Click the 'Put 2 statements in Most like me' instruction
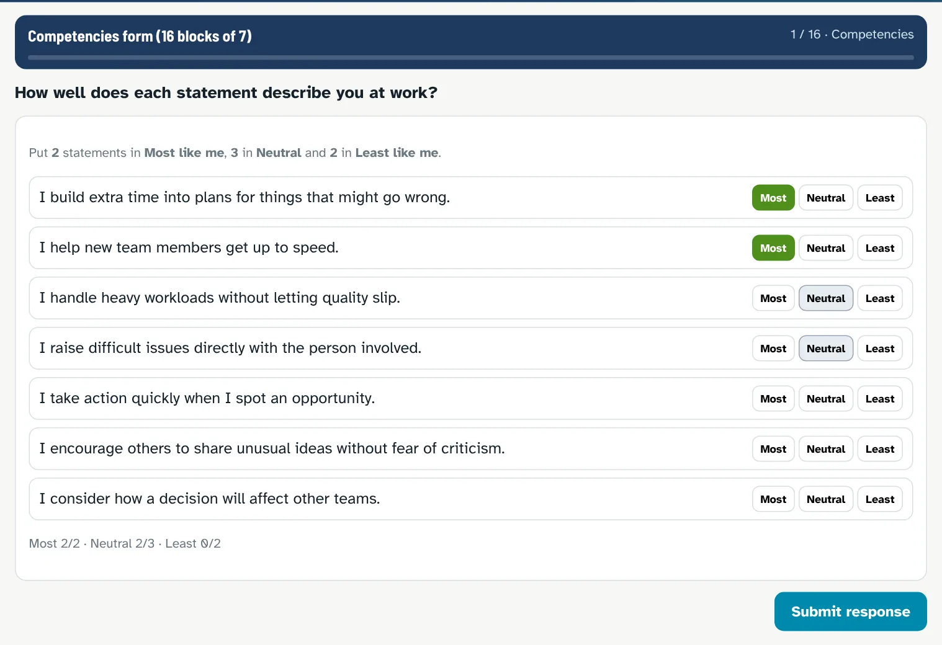This screenshot has width=942, height=645. [235, 153]
